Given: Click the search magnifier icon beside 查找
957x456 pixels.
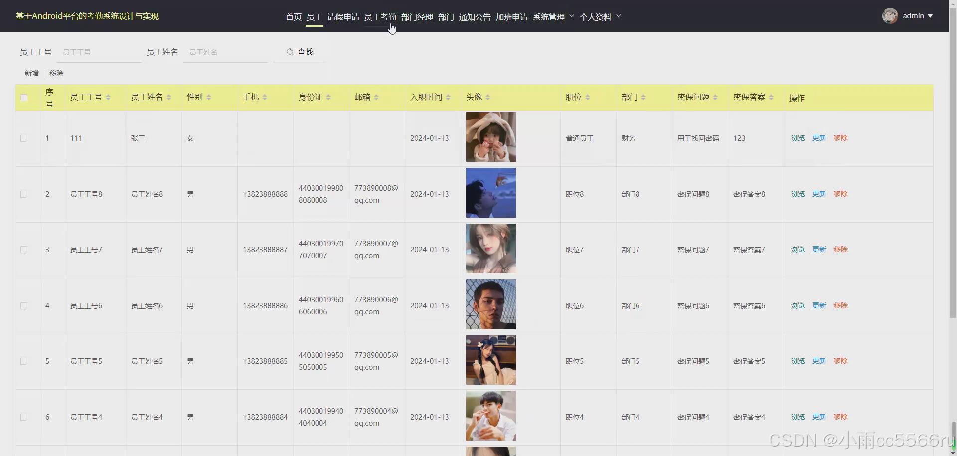Looking at the screenshot, I should pyautogui.click(x=290, y=52).
